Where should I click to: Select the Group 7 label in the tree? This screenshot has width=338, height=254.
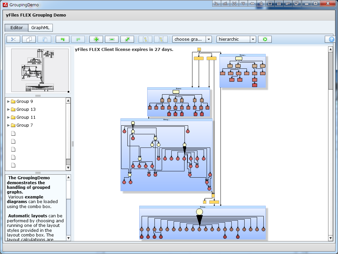tap(24, 125)
